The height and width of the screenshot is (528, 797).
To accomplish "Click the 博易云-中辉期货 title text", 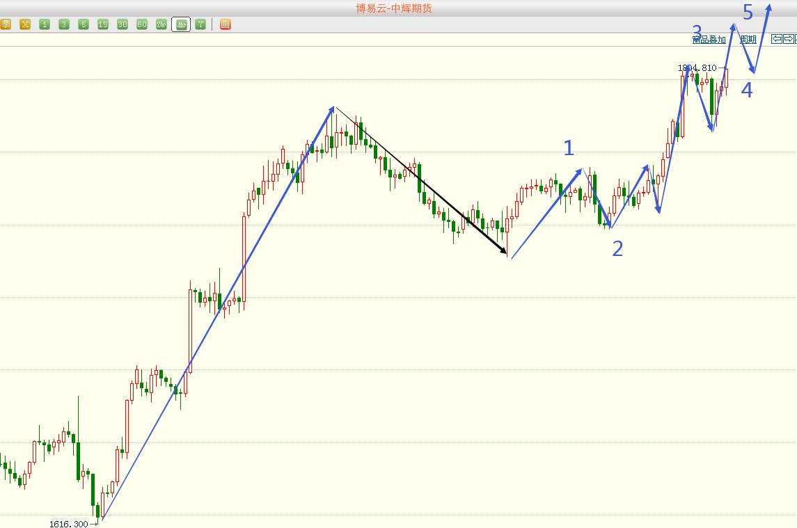I will (x=394, y=8).
